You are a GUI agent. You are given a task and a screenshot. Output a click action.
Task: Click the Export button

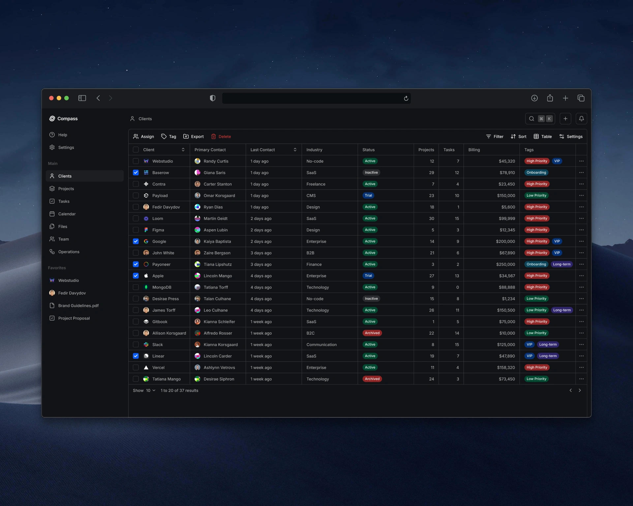tap(194, 136)
